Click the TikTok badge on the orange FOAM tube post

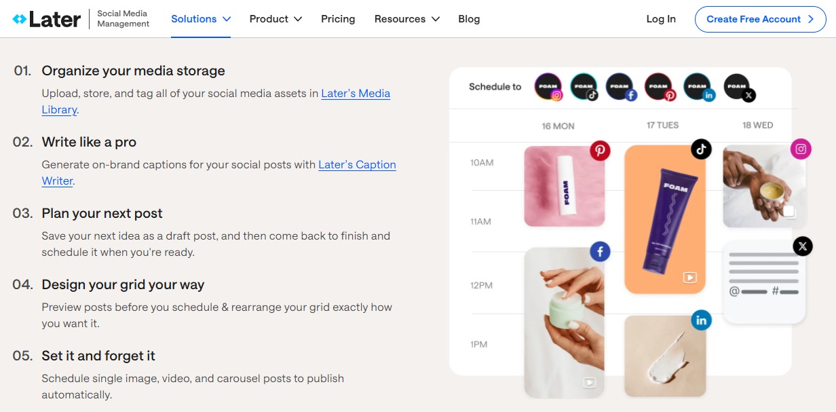point(702,147)
